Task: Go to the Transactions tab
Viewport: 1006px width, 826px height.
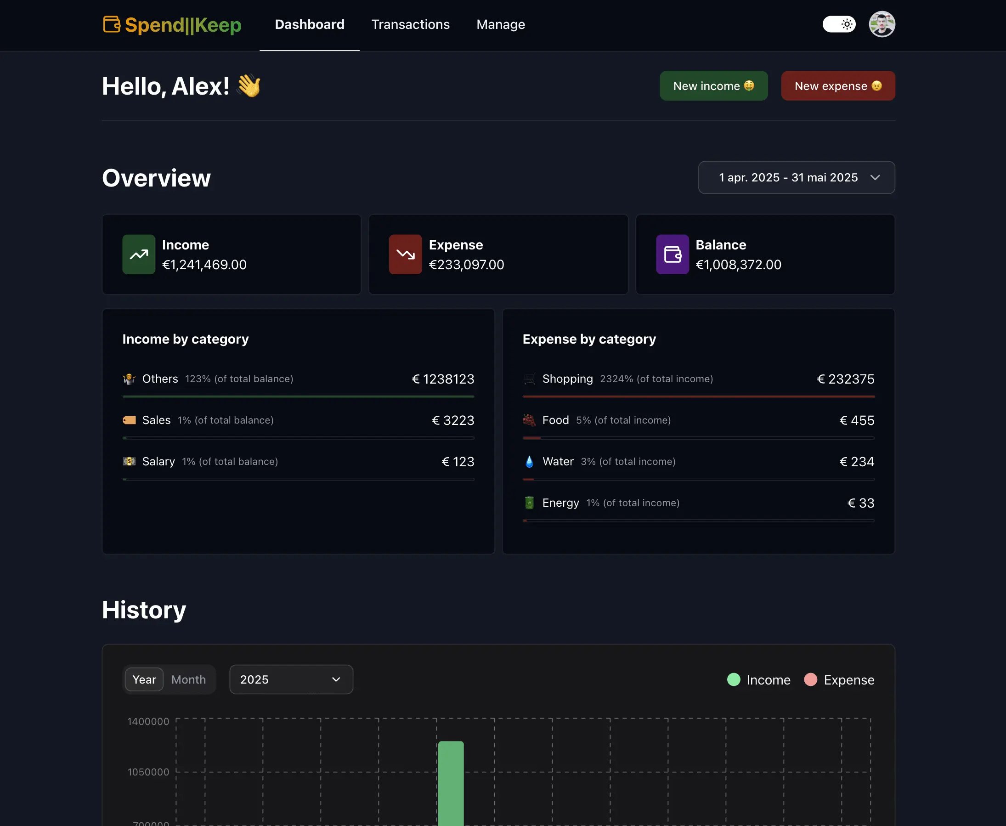Action: 410,24
